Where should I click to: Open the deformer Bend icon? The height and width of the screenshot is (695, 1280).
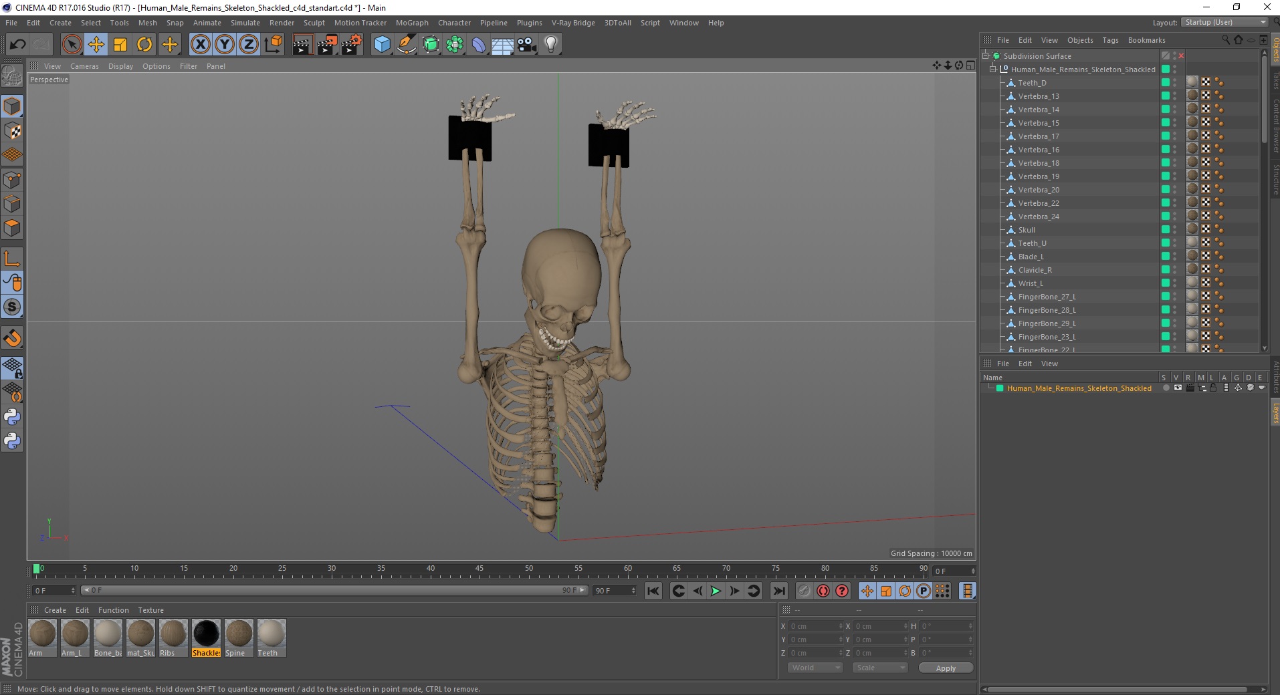pos(479,45)
